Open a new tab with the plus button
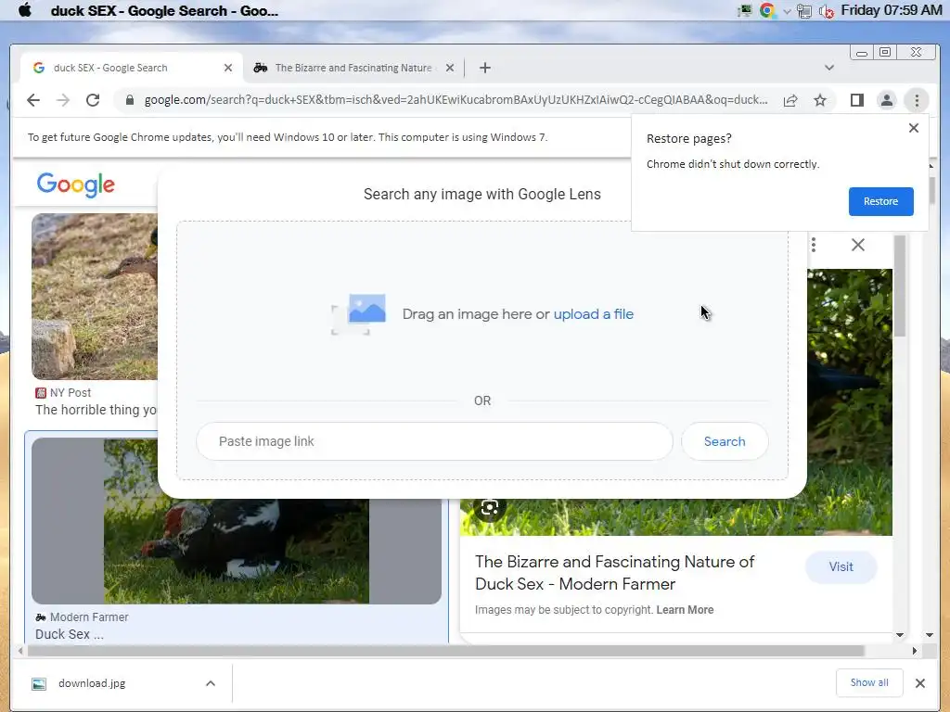The image size is (950, 712). tap(484, 68)
